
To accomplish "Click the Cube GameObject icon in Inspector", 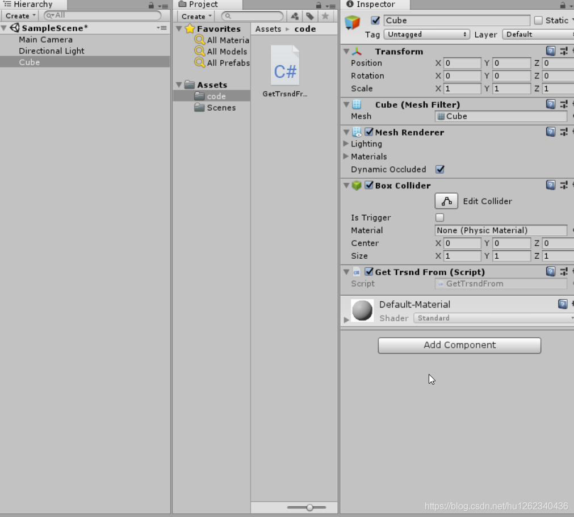I will click(353, 22).
